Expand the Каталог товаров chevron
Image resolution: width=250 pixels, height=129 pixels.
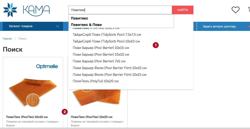58,26
